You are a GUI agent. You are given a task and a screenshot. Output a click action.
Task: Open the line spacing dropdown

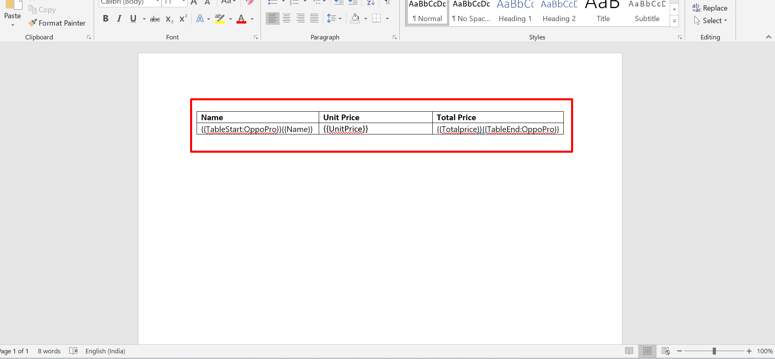point(334,19)
